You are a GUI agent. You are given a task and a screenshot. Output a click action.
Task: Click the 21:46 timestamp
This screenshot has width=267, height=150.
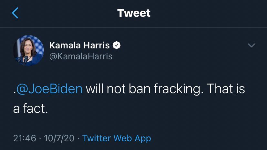click(25, 138)
